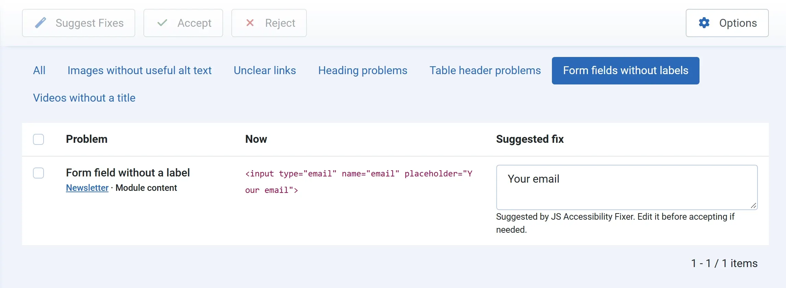The width and height of the screenshot is (786, 288).
Task: Click the Suggested by JS Accessibility Fixer note
Action: point(615,223)
